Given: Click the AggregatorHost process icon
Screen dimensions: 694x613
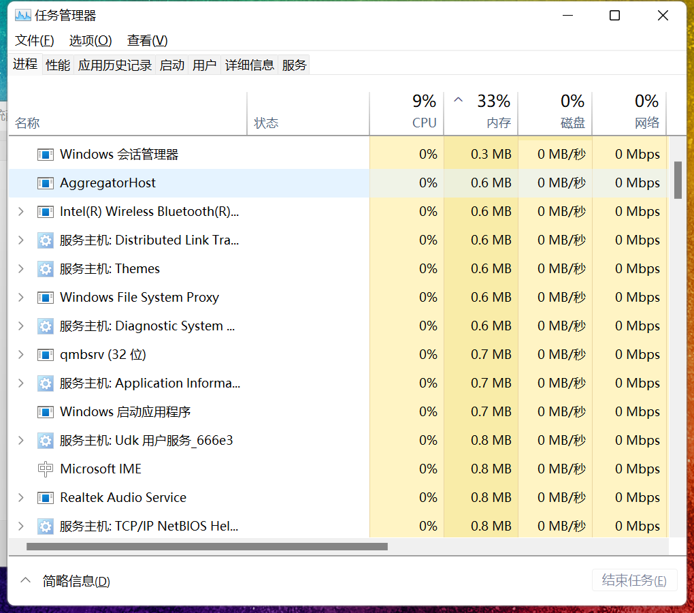Looking at the screenshot, I should click(x=46, y=183).
